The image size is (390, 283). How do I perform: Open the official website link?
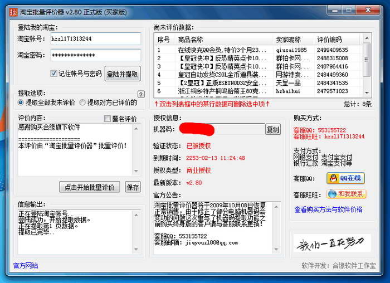pyautogui.click(x=26, y=266)
